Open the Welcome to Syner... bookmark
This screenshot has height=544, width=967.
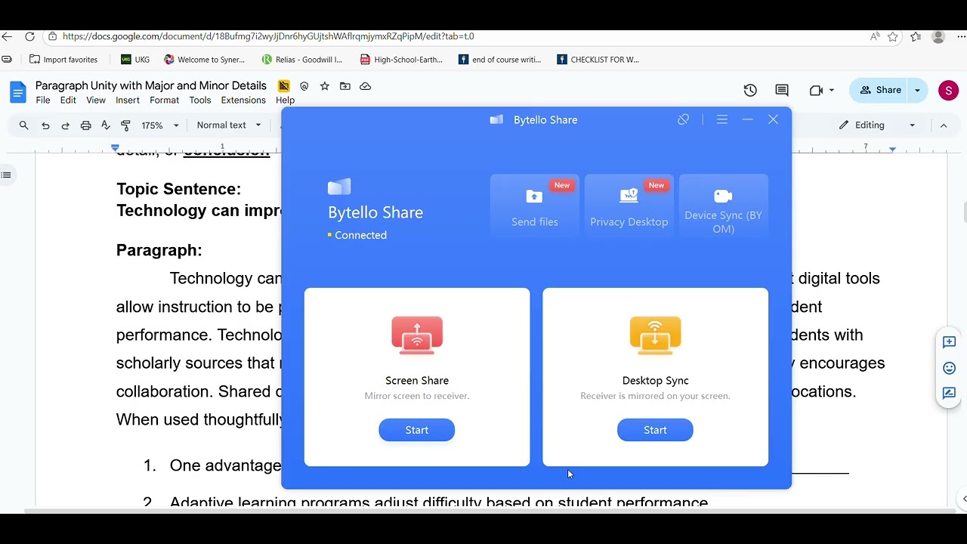pos(205,60)
